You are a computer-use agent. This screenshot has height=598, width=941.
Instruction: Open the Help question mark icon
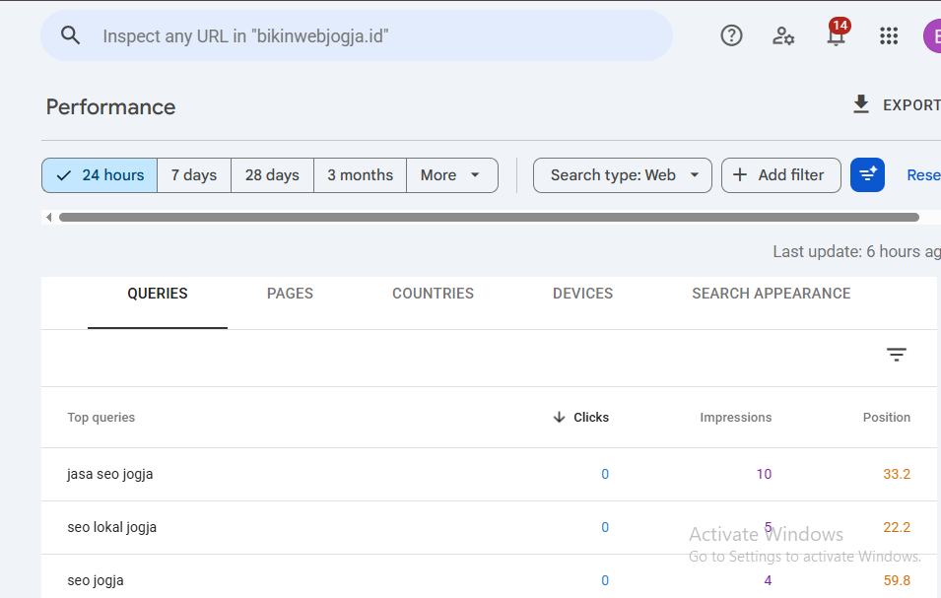731,36
